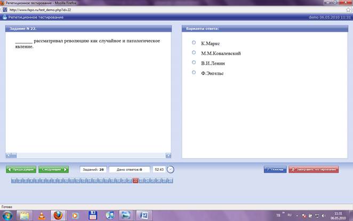Jump to the last question 28 box
The height and width of the screenshot is (221, 353).
point(170,180)
